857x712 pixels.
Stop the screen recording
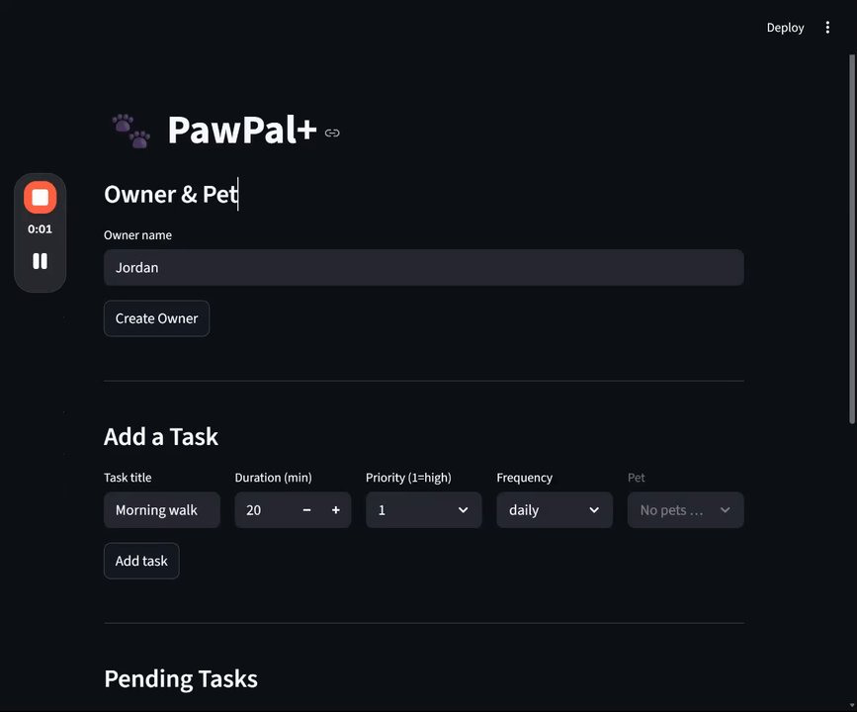click(41, 198)
